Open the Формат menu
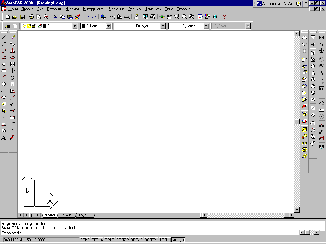 tap(73, 9)
